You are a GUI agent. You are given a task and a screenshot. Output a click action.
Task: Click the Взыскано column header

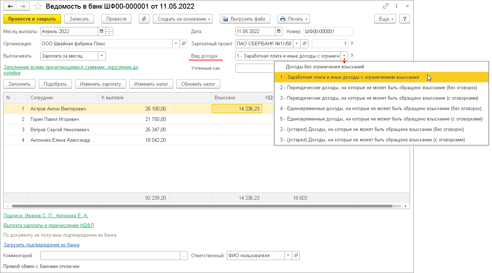point(237,98)
